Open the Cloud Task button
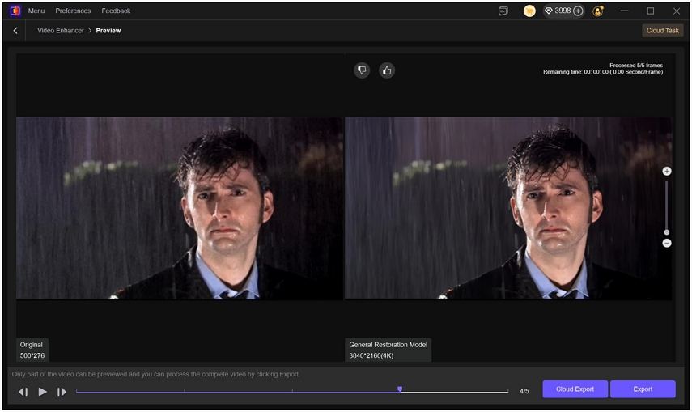The image size is (692, 412). pyautogui.click(x=662, y=31)
